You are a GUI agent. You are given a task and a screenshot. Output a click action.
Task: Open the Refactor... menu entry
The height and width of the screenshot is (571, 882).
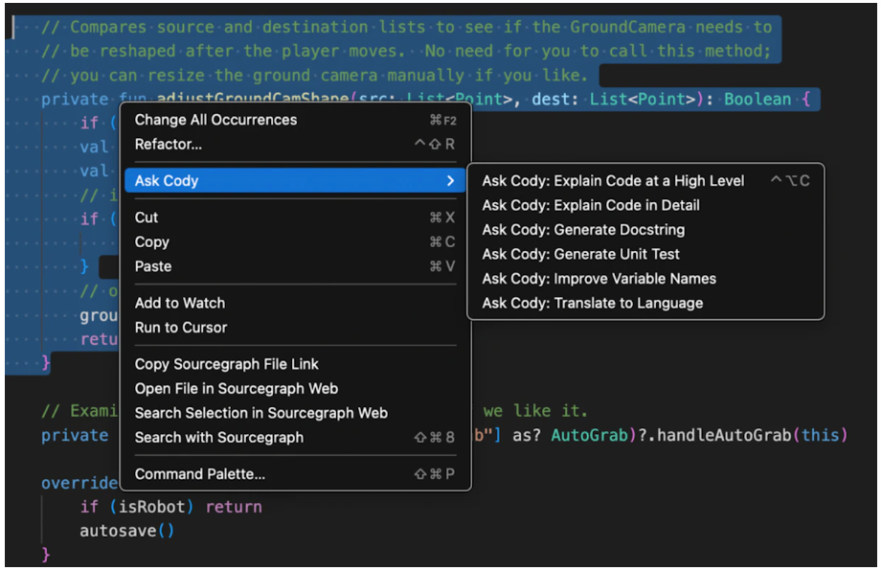click(x=295, y=144)
